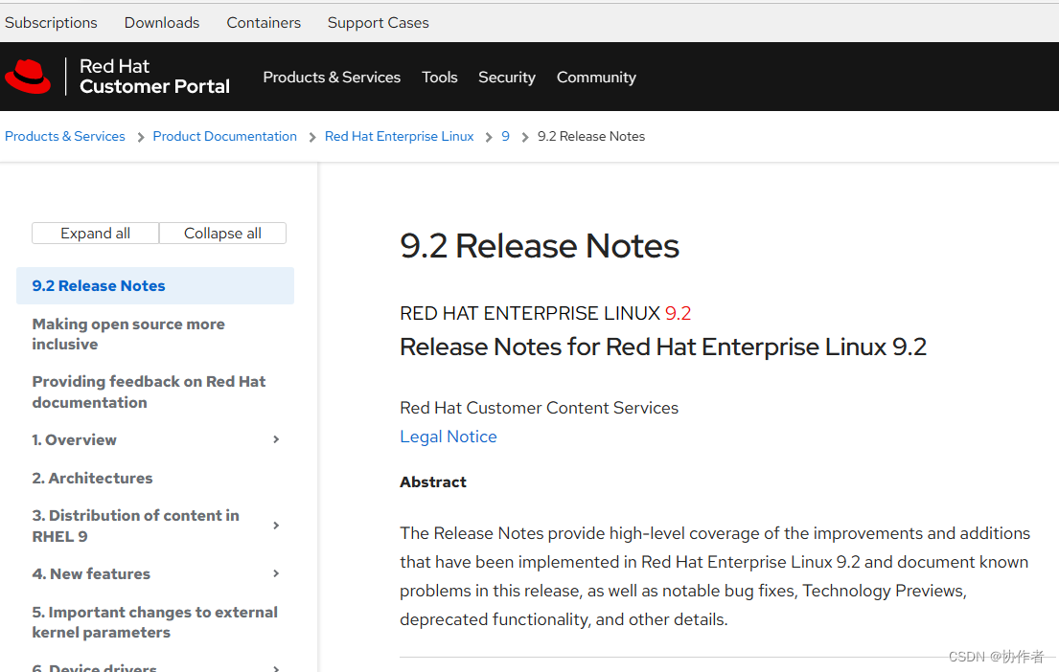
Task: Open Making open source more inclusive section
Action: pos(128,334)
